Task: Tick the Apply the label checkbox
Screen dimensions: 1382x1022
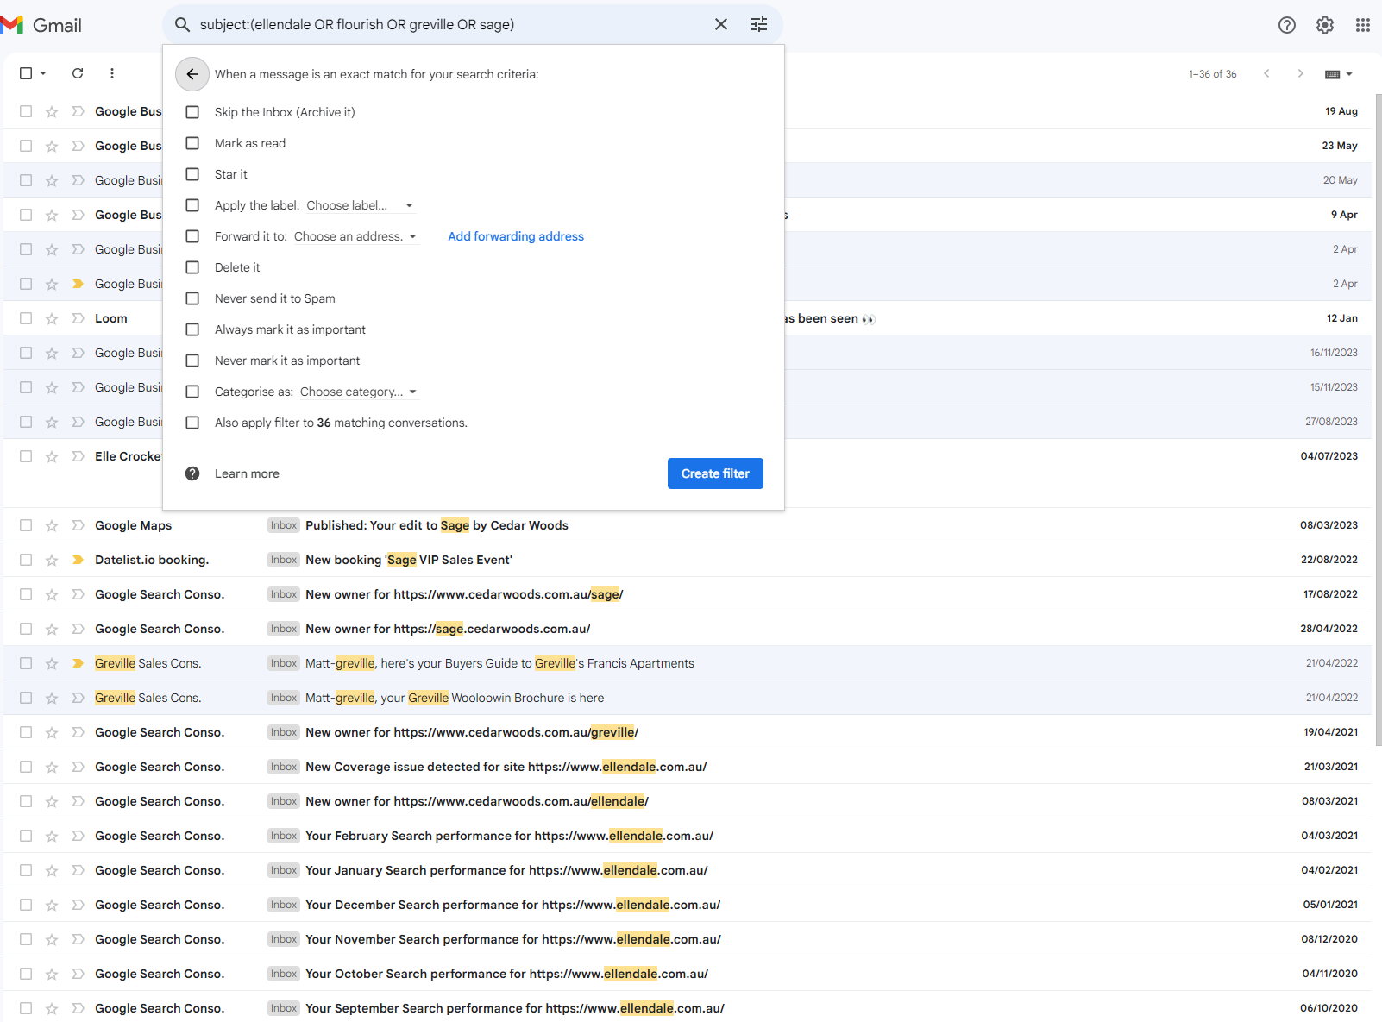Action: click(x=192, y=205)
